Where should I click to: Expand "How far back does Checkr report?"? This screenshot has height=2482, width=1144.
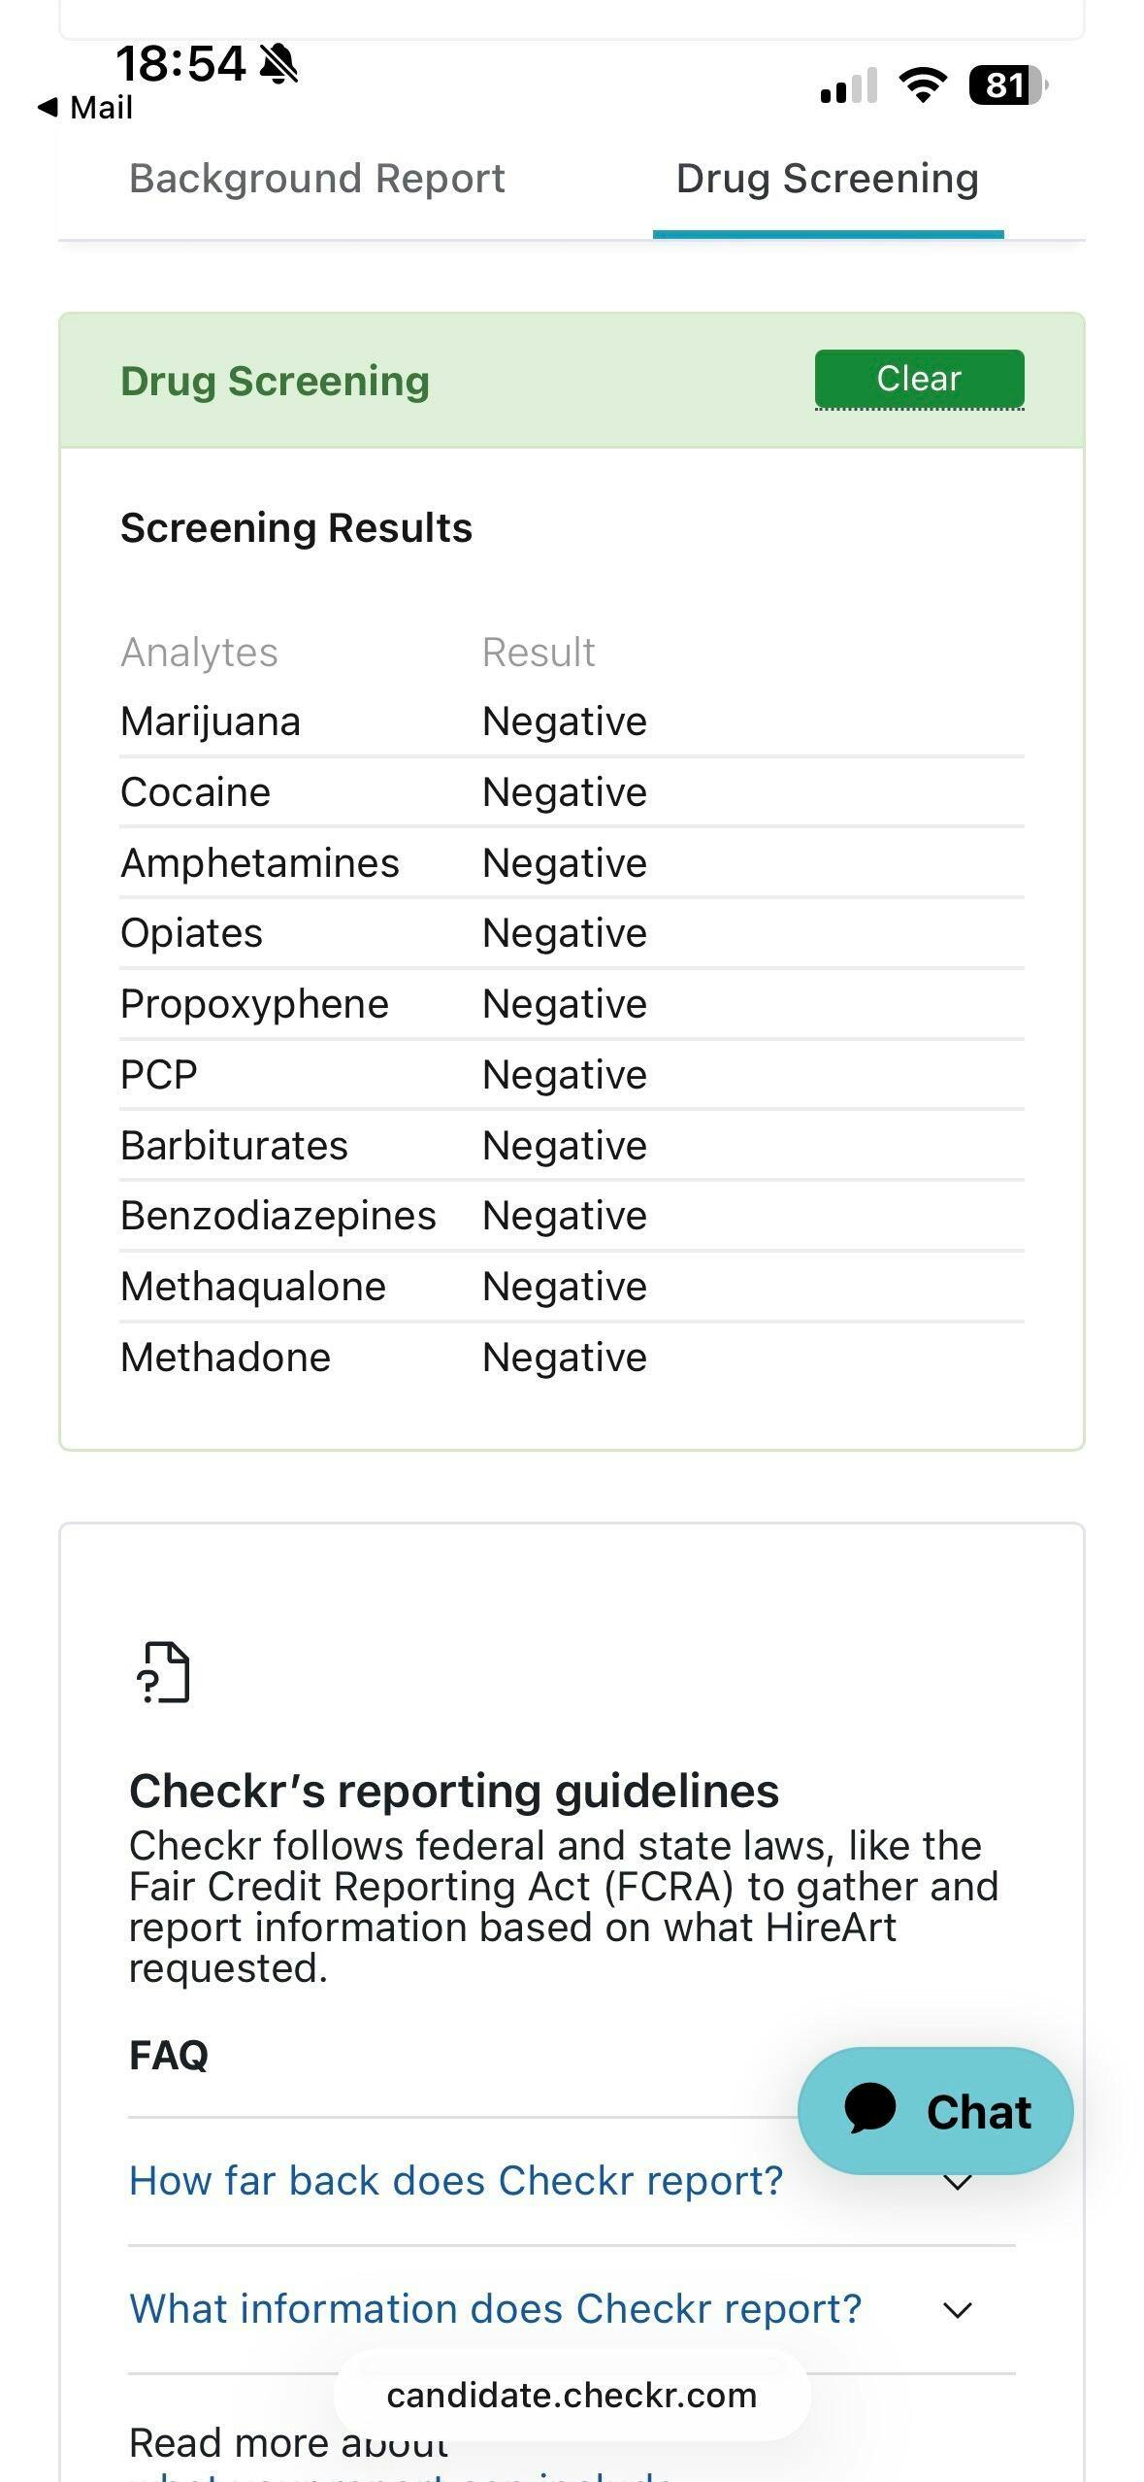click(456, 2181)
